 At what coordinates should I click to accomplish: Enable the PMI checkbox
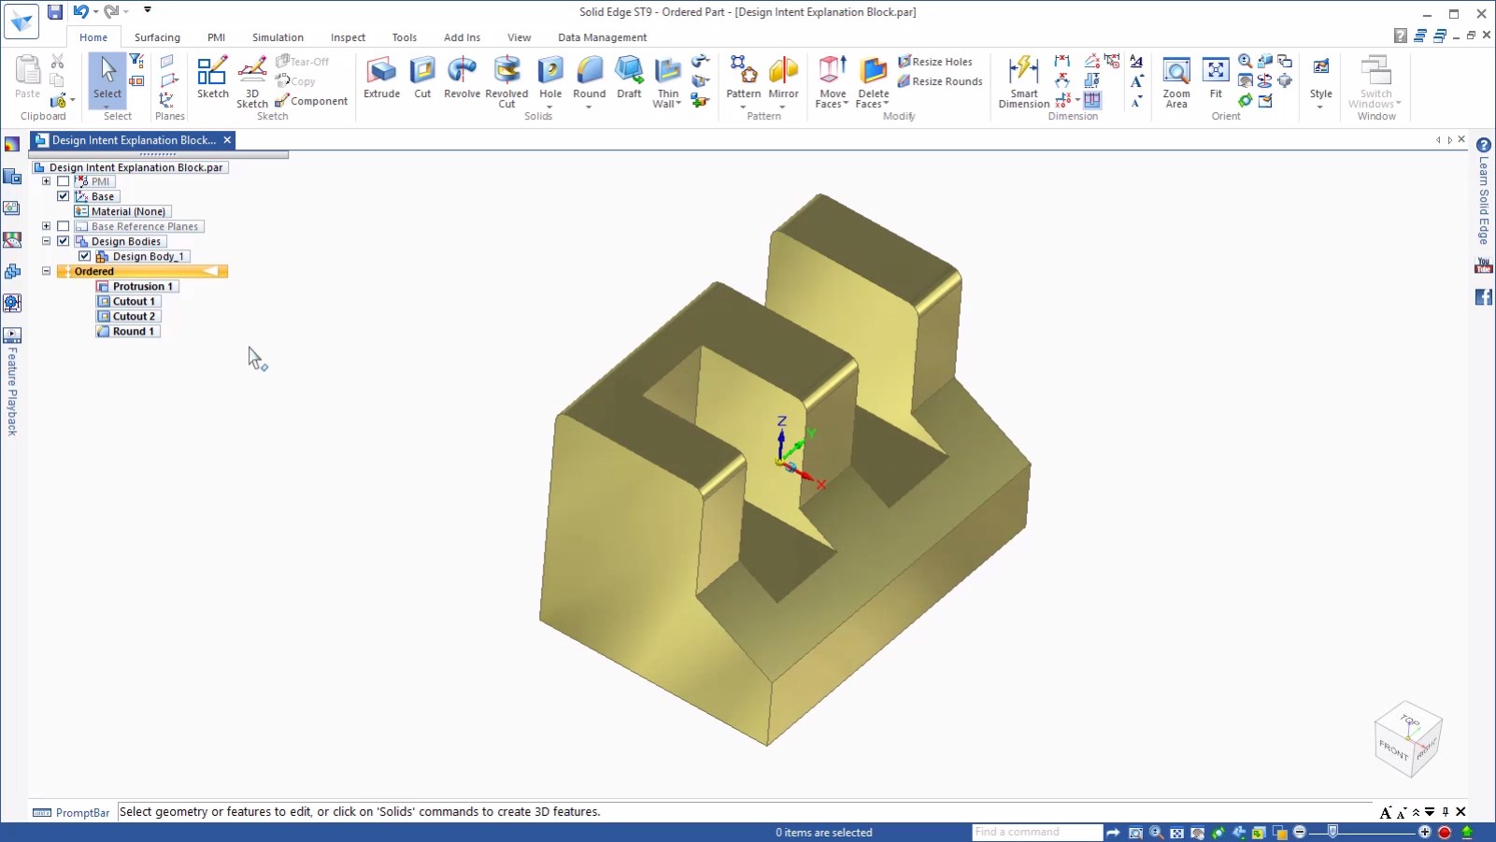[x=63, y=181]
